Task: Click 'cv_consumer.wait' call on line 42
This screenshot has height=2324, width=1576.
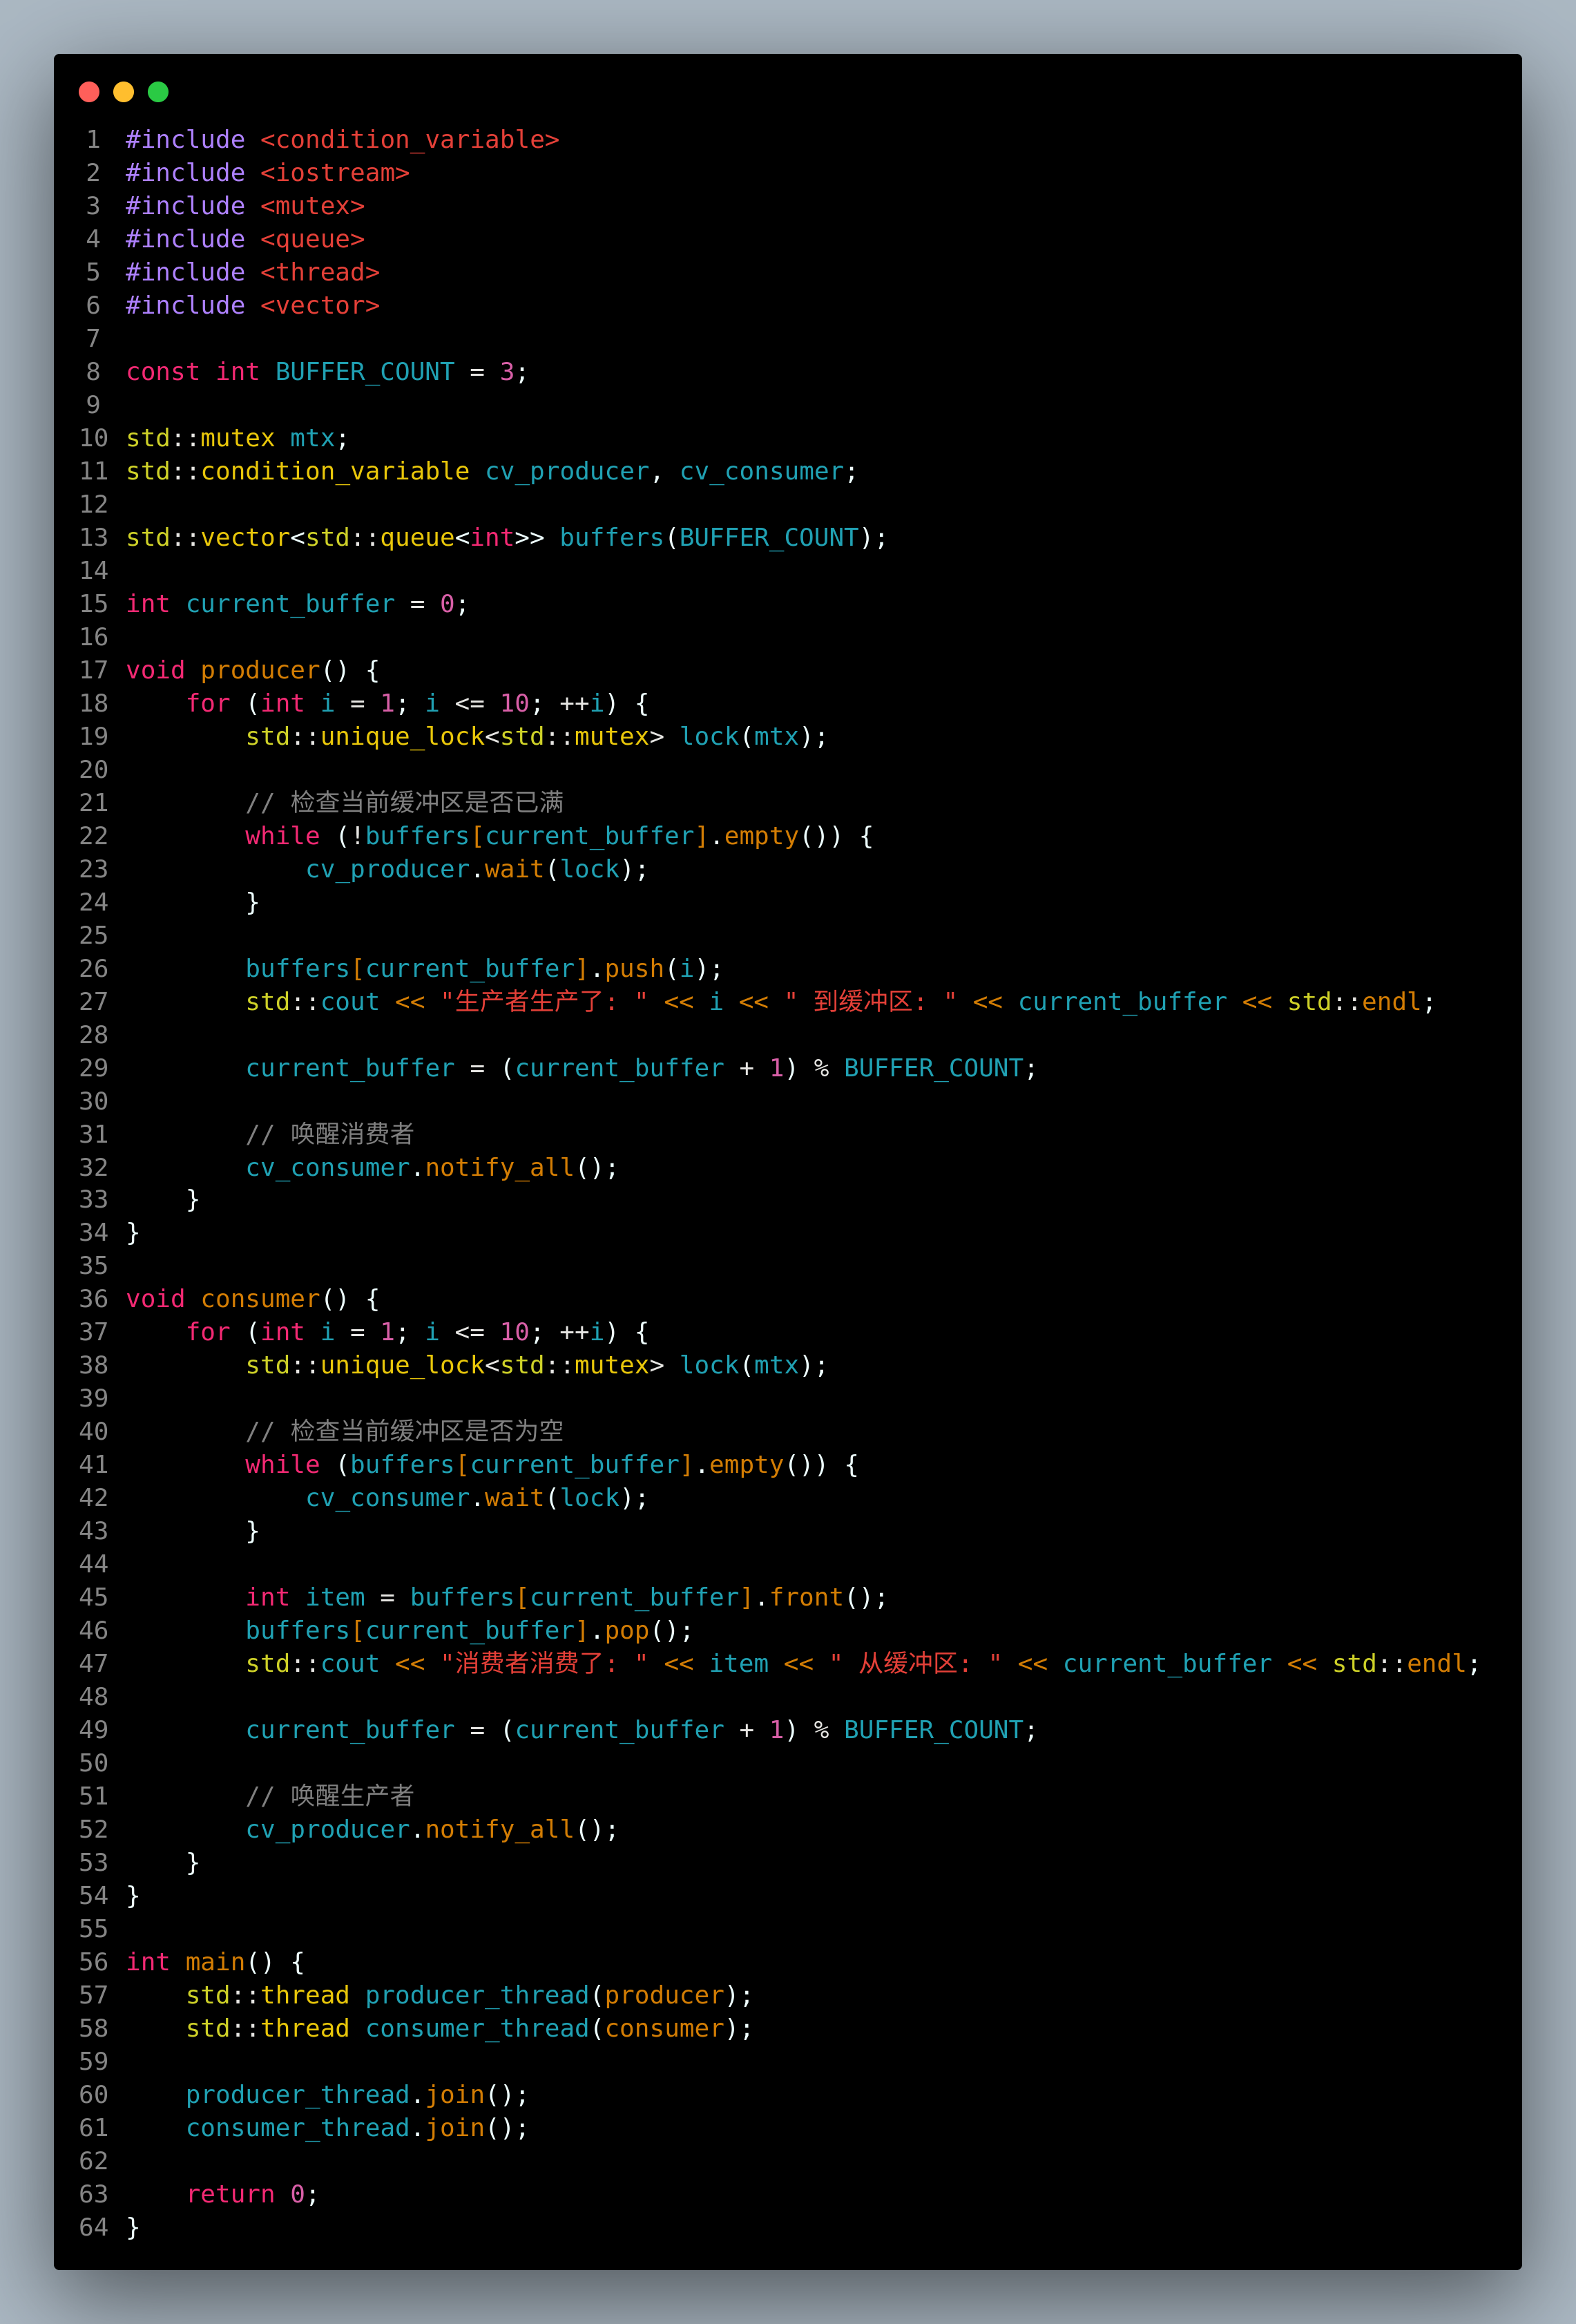Action: 425,1498
